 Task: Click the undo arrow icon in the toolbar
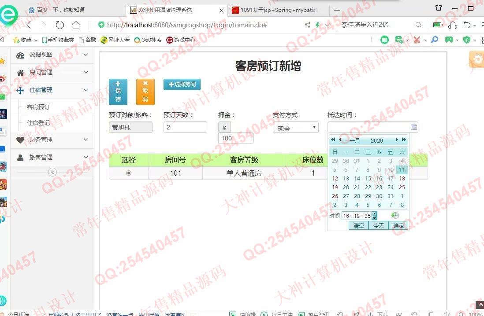(467, 25)
